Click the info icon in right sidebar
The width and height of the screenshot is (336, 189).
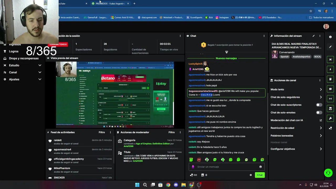click(x=330, y=37)
